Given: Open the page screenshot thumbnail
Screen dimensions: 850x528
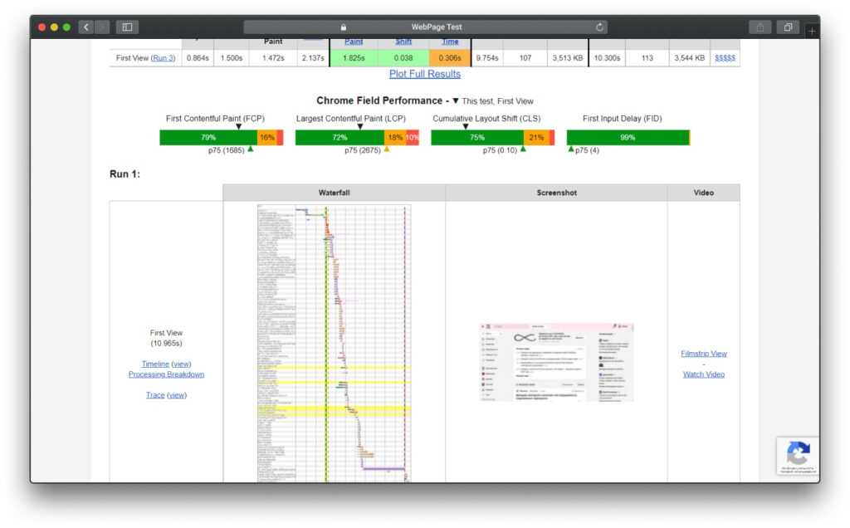Looking at the screenshot, I should (556, 362).
